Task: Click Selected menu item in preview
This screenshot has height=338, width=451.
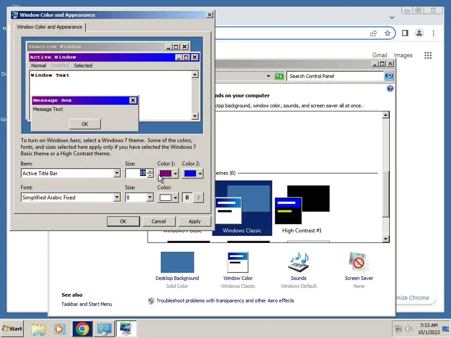Action: (83, 66)
